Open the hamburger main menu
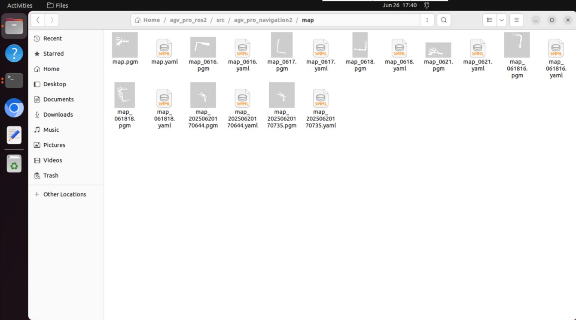Viewport: 576px width, 320px height. tap(517, 20)
